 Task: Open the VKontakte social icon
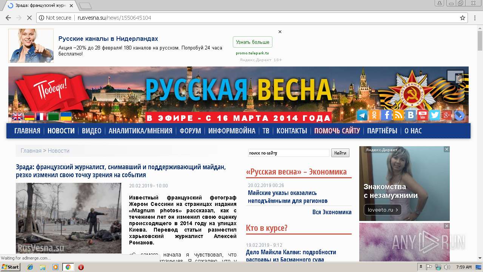[x=411, y=116]
